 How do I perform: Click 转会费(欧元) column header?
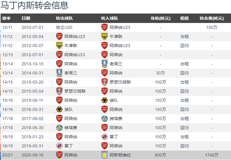212,18
